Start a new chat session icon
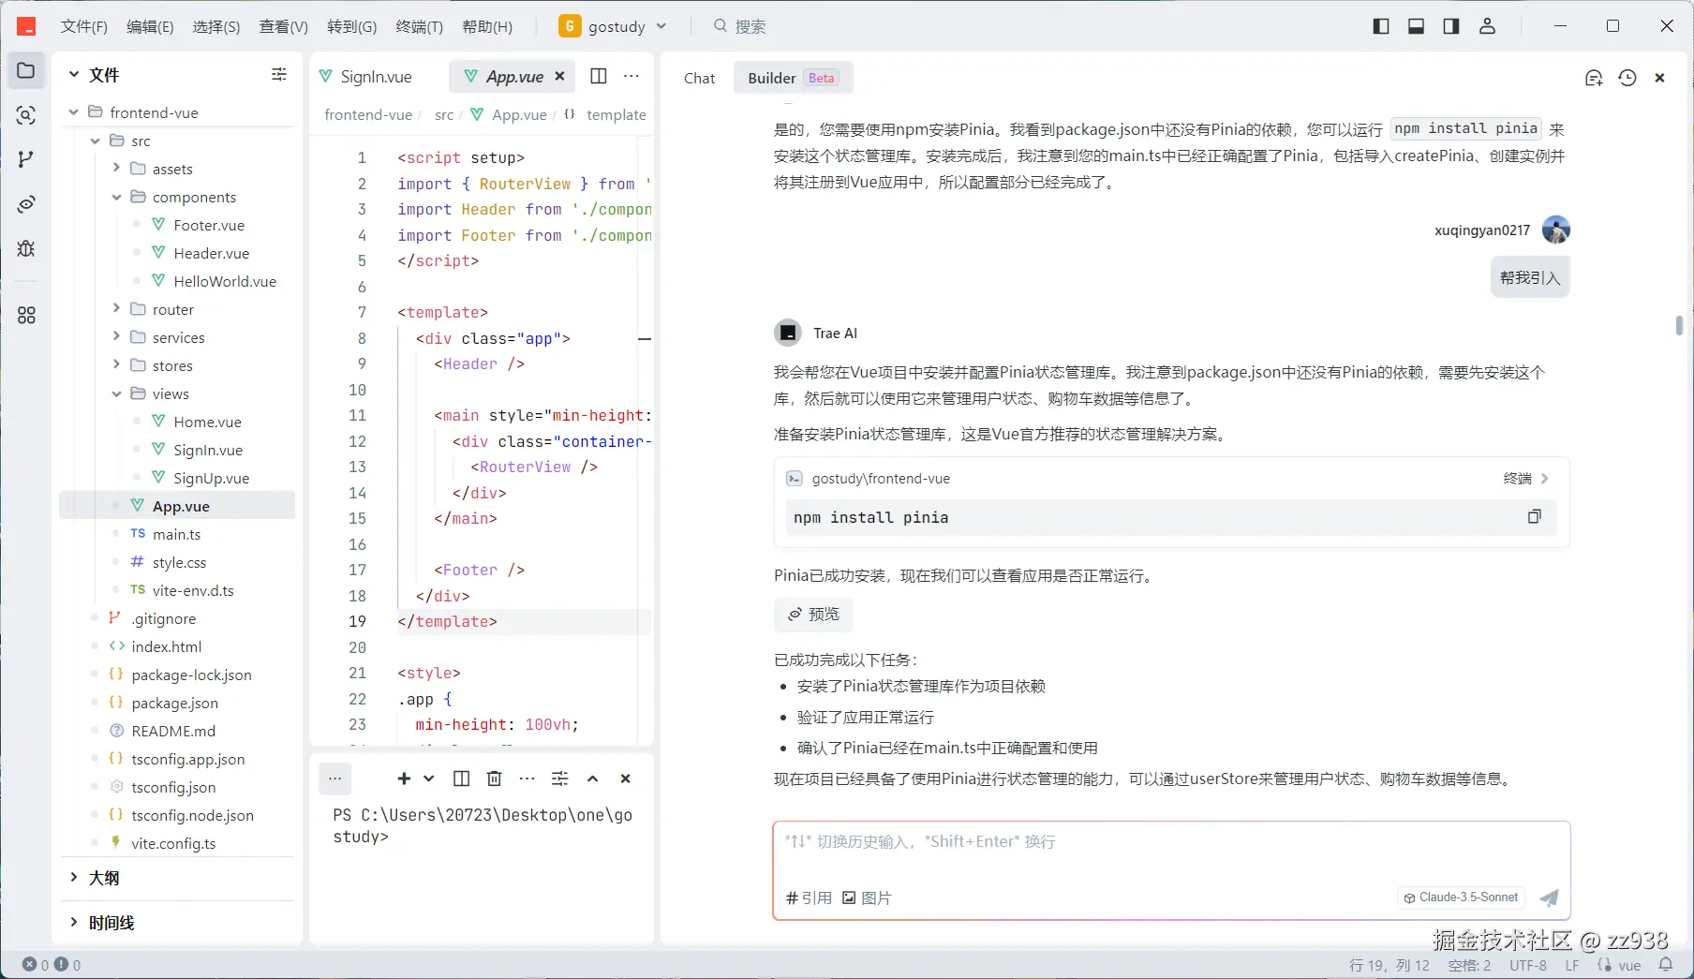Image resolution: width=1694 pixels, height=979 pixels. (1594, 78)
